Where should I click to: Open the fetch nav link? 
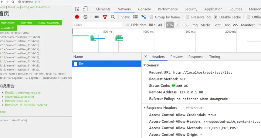click(25, 7)
